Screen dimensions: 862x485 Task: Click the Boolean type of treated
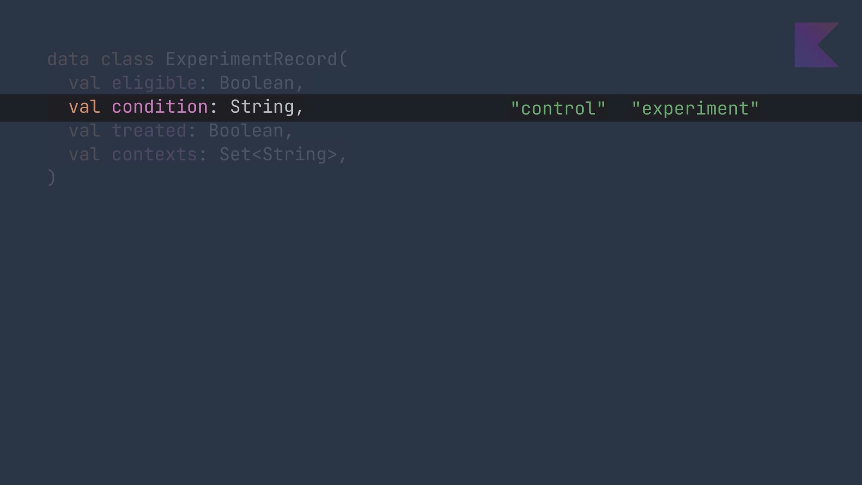(246, 131)
